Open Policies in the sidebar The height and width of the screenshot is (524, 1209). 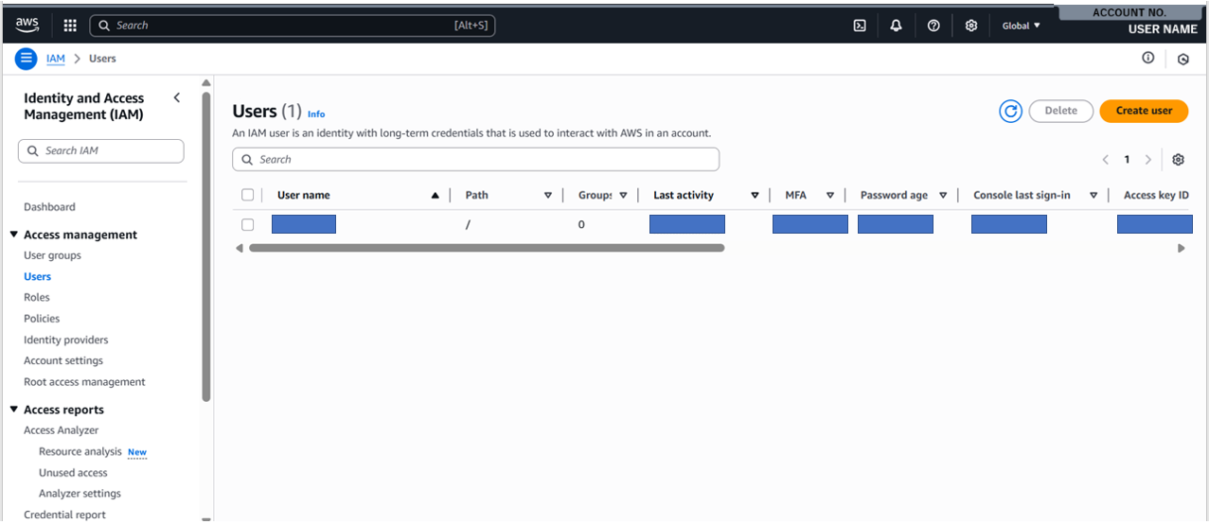point(42,319)
